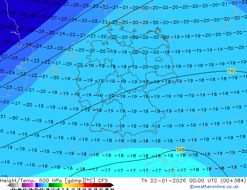This screenshot has width=247, height=190.
Task: Click the gray left arrow end of color scale
Action: coord(9,185)
